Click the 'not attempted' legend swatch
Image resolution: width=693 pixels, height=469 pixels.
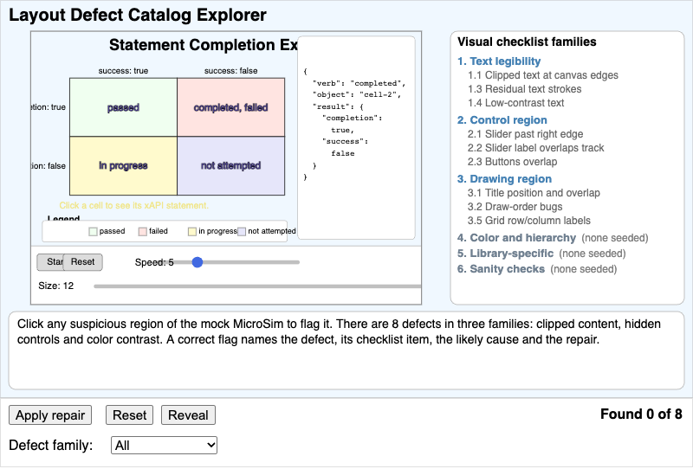tap(242, 231)
